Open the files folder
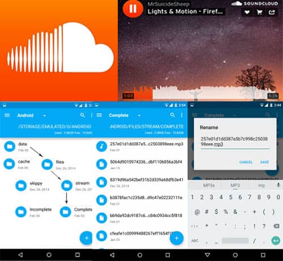This screenshot has height=261, width=283. [x=58, y=164]
